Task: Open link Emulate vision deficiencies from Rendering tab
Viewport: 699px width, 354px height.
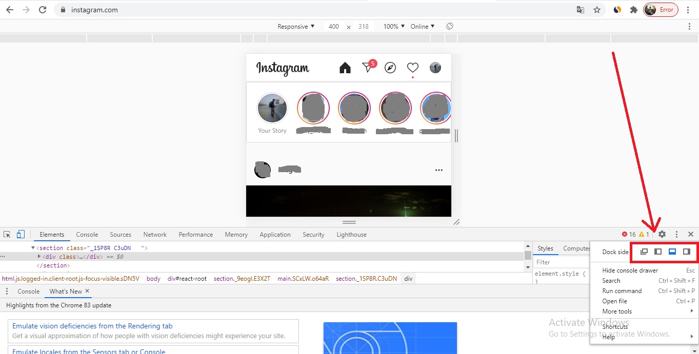Action: [x=92, y=326]
